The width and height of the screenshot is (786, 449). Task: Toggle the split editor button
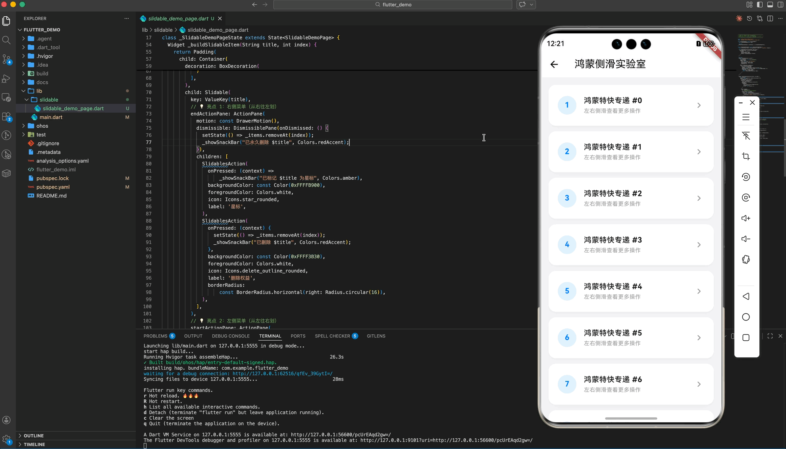pyautogui.click(x=770, y=19)
